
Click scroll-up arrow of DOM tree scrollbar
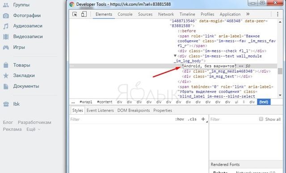click(280, 22)
